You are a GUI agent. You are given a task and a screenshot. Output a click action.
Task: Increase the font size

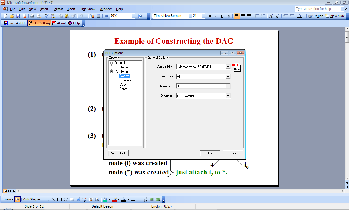(271, 16)
